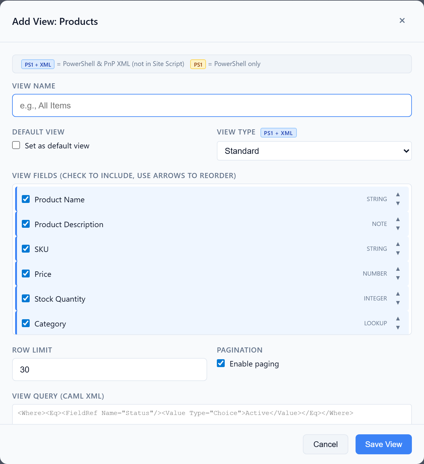Uncheck Product Name field checkbox
The image size is (424, 464).
click(x=26, y=199)
